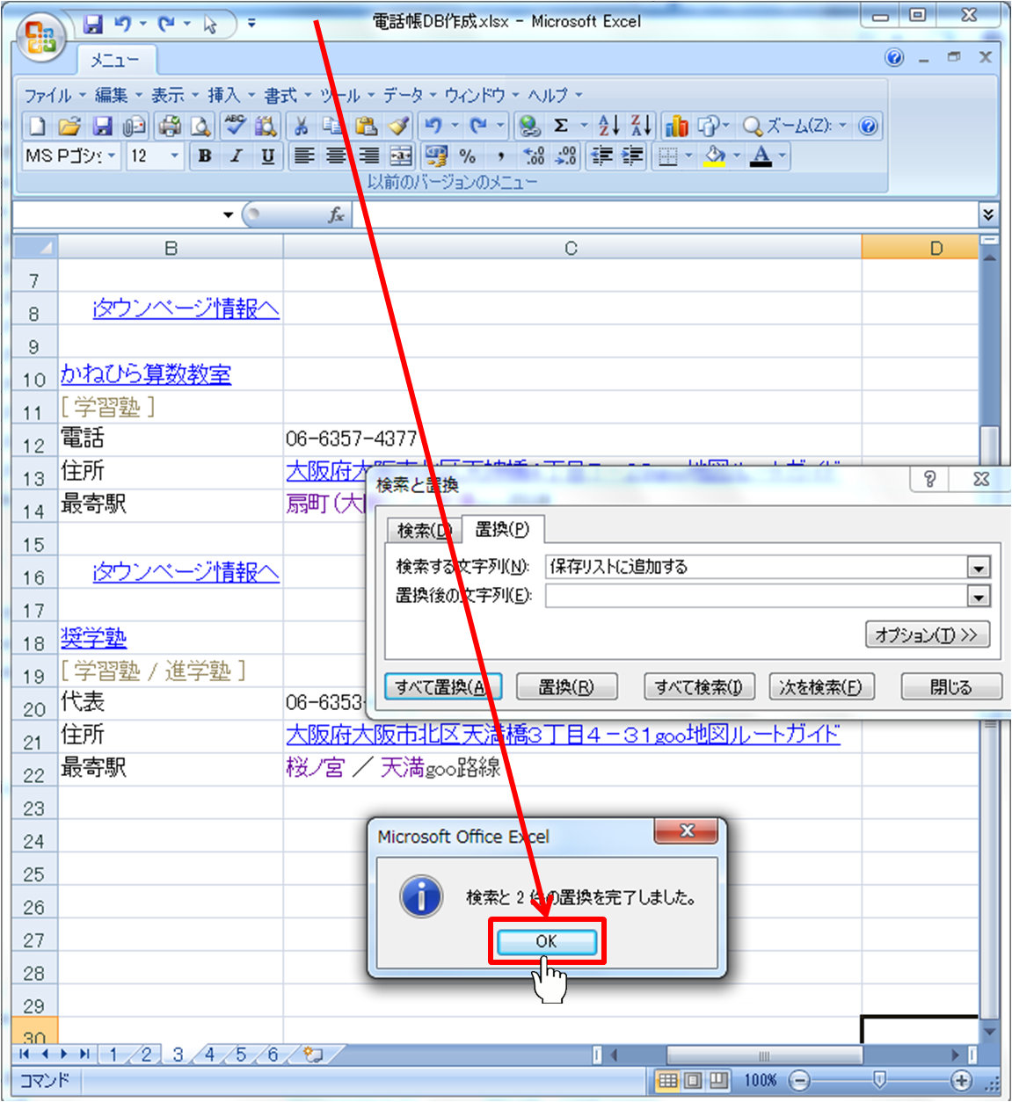Open the データ menu
Screen dimensions: 1012x1102
click(x=403, y=95)
